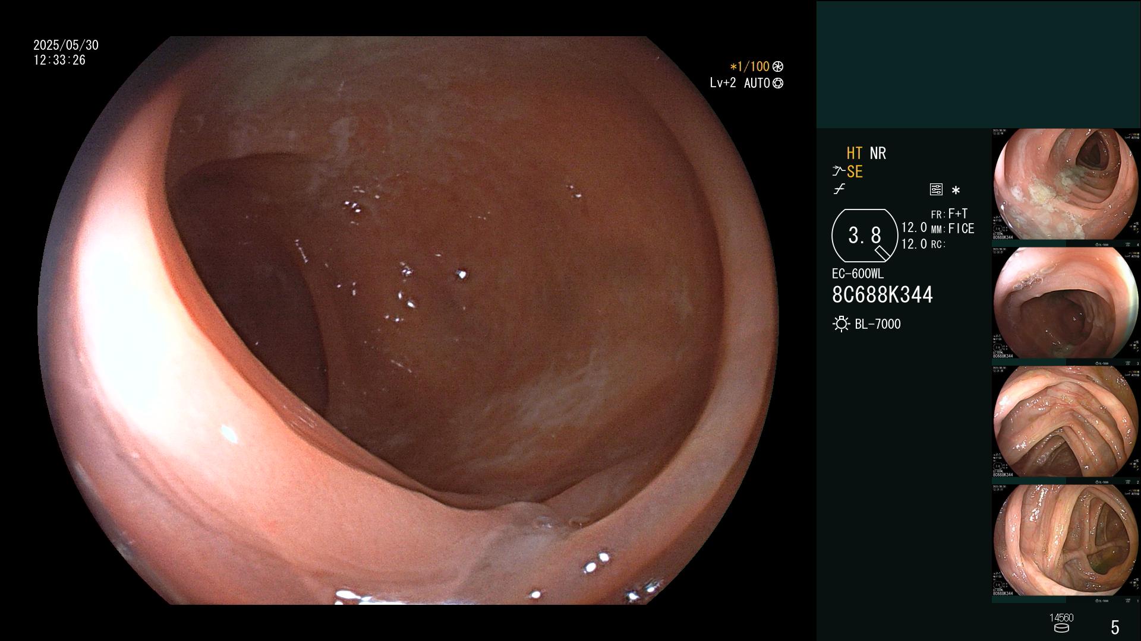Click the remaining storage count '14560'
Viewport: 1141px width, 641px height.
point(1061,618)
